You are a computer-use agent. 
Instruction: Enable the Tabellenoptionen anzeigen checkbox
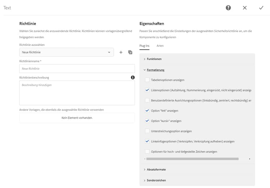point(147,80)
